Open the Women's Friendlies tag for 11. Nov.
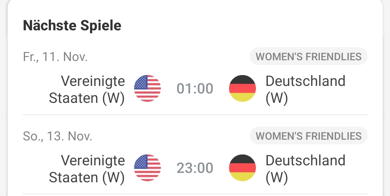Viewport: 390px width, 196px height. point(308,56)
